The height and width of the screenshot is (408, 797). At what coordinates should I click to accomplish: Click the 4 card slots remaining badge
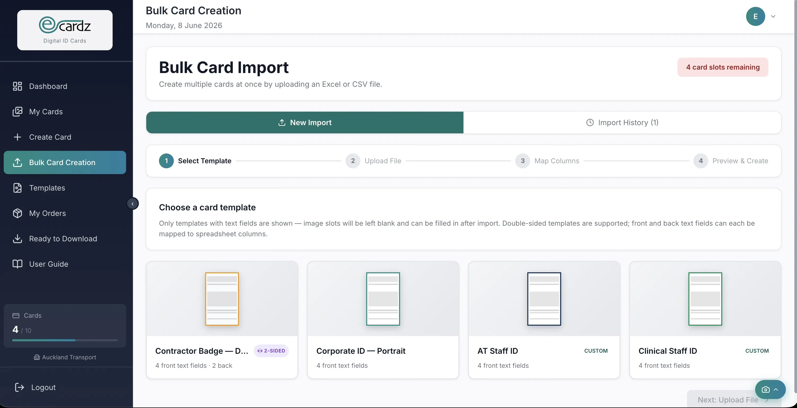coord(723,67)
